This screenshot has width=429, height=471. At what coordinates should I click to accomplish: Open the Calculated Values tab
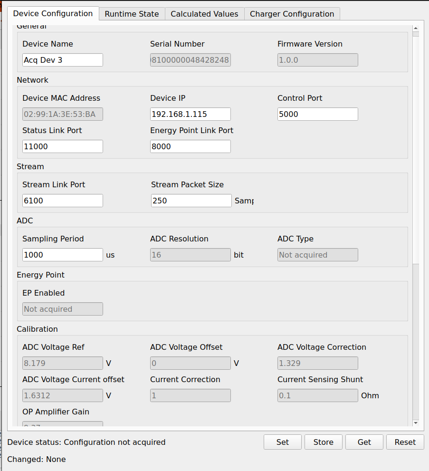tap(204, 14)
